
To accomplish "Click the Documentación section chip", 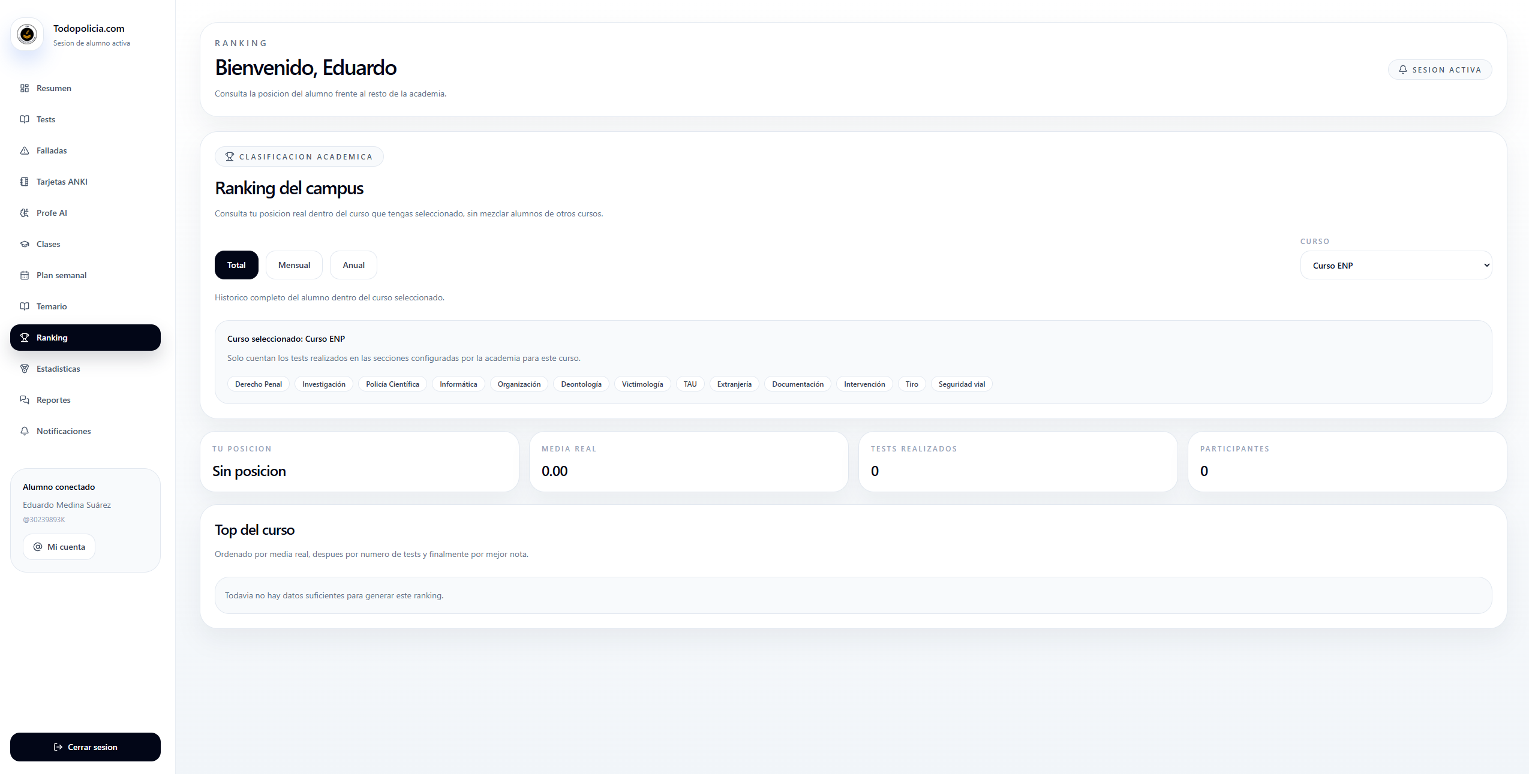I will 798,384.
